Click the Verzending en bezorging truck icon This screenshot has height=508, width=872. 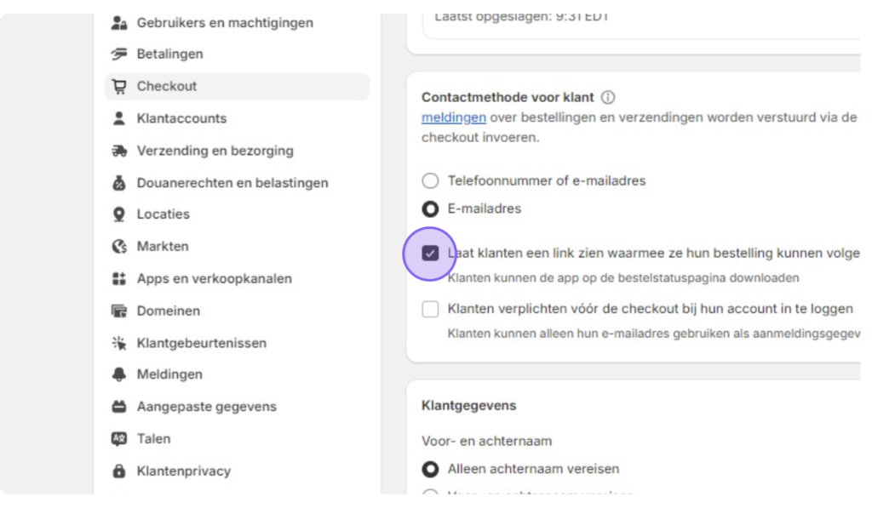pyautogui.click(x=119, y=151)
